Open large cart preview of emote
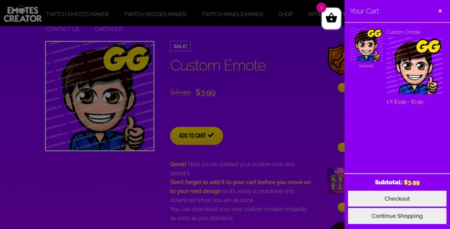The height and width of the screenshot is (229, 450). click(x=414, y=67)
